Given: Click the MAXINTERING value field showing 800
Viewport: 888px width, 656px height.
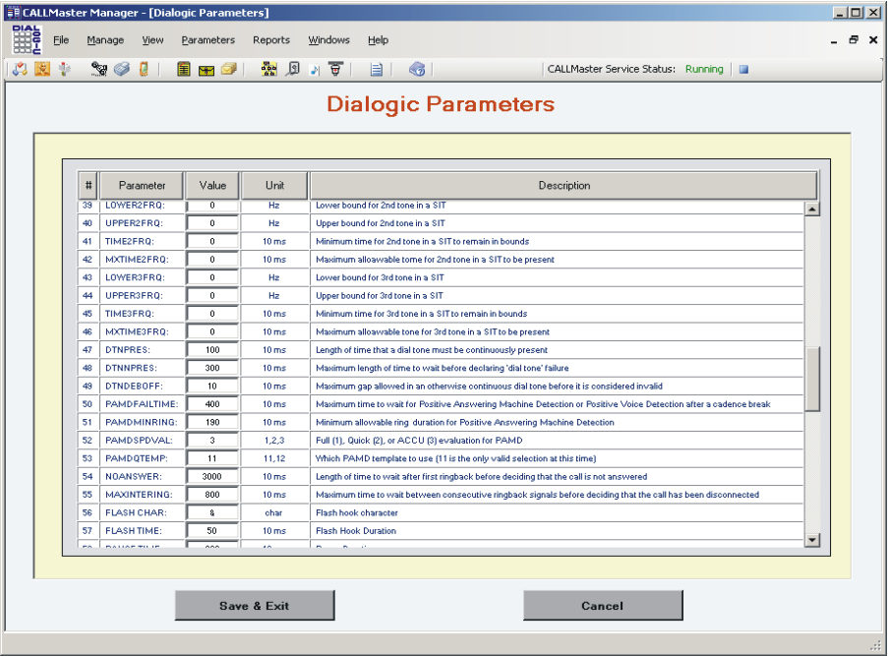Looking at the screenshot, I should coord(212,495).
